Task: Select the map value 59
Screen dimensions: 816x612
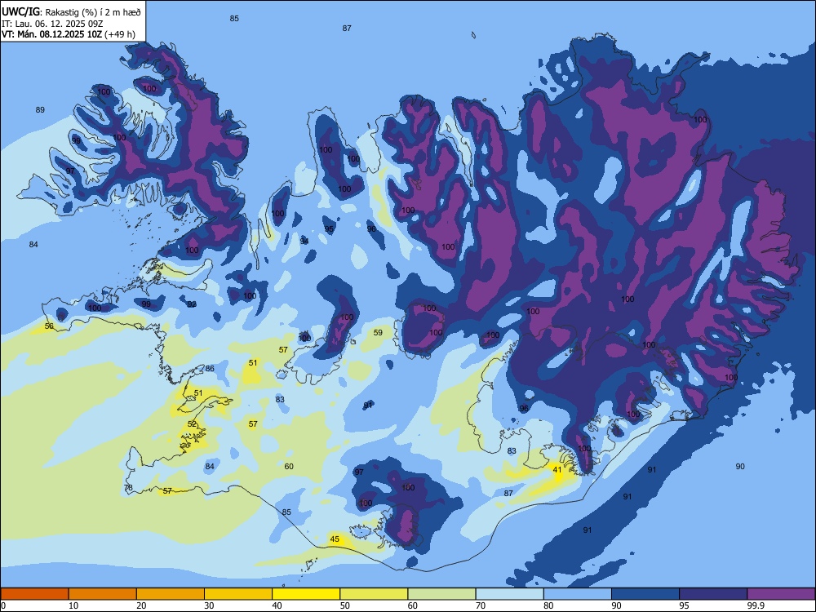Action: click(x=378, y=333)
